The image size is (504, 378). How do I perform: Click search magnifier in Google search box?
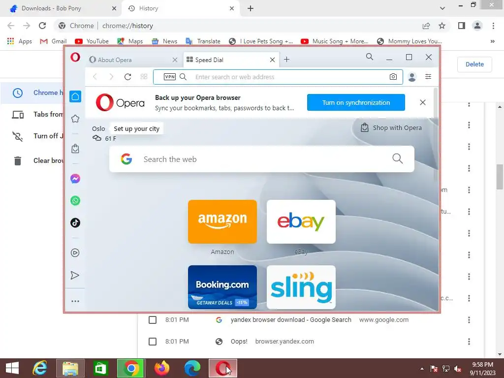(398, 158)
